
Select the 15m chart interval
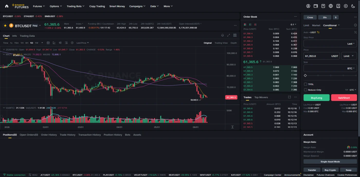click(16, 43)
